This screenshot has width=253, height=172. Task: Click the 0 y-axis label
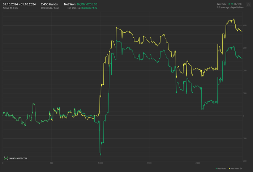[244, 116]
